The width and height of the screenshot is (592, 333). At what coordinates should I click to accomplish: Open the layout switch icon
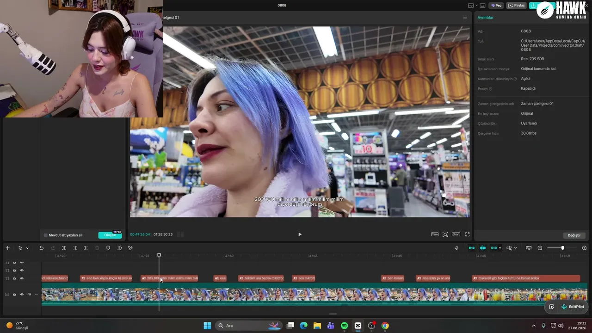(471, 6)
